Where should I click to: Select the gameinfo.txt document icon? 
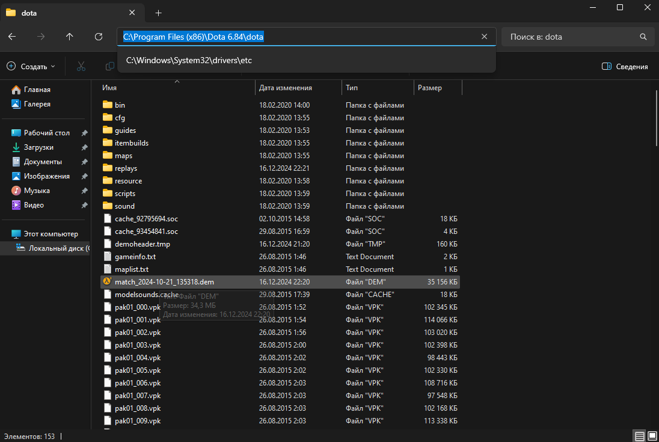pos(108,256)
